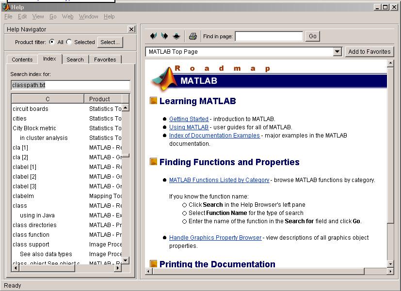Switch to the Favorites tab
The height and width of the screenshot is (291, 401).
pyautogui.click(x=105, y=60)
